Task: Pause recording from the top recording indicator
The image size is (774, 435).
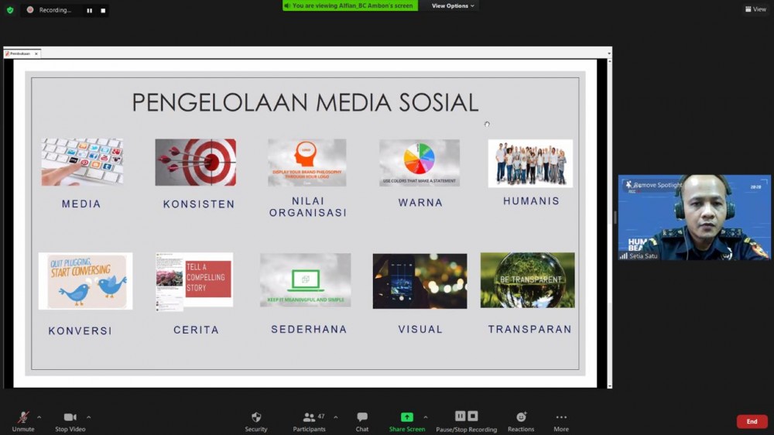Action: pyautogui.click(x=90, y=11)
